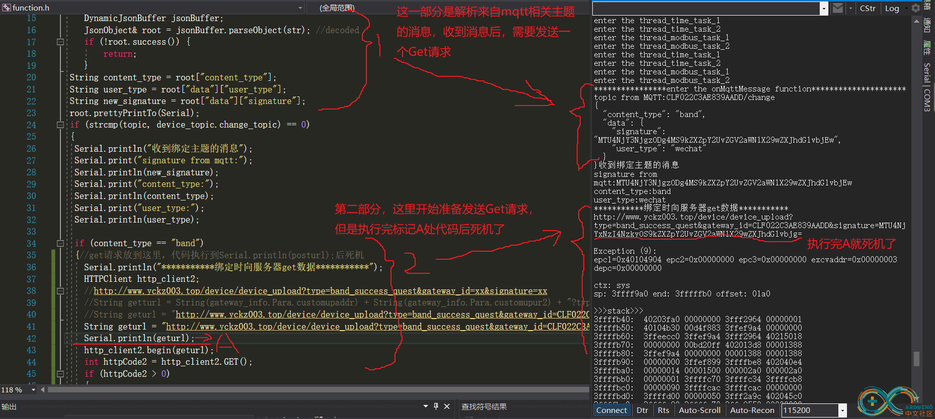Collapse the if (!root.success()) block
The image size is (935, 419).
(x=60, y=42)
